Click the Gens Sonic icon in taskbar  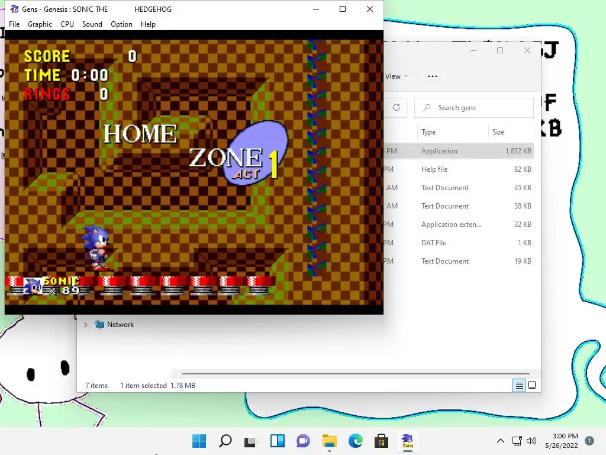pyautogui.click(x=407, y=441)
